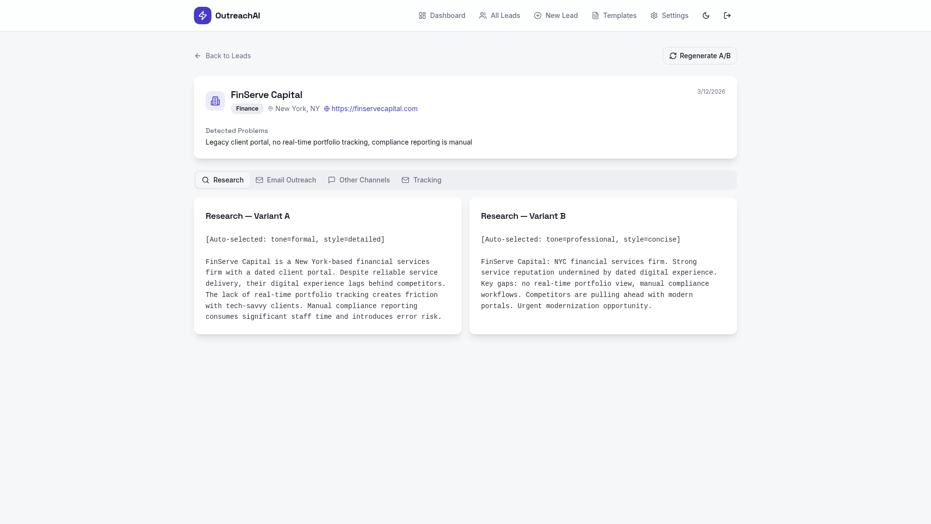The height and width of the screenshot is (524, 931).
Task: Select the Research tab
Action: point(223,180)
